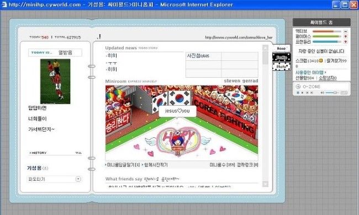This screenshot has width=359, height=215.
Task: Click the content scrollbar thumb
Action: [x=265, y=57]
